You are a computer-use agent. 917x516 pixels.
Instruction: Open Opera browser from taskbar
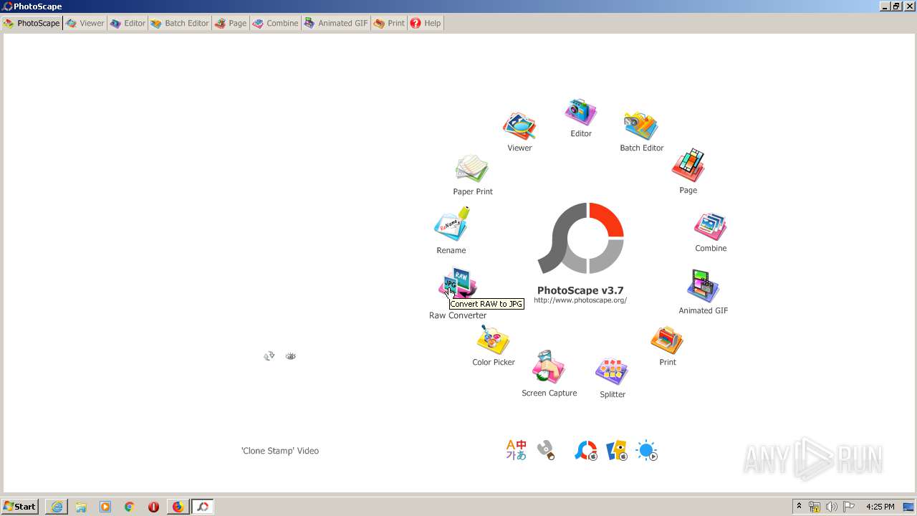153,507
